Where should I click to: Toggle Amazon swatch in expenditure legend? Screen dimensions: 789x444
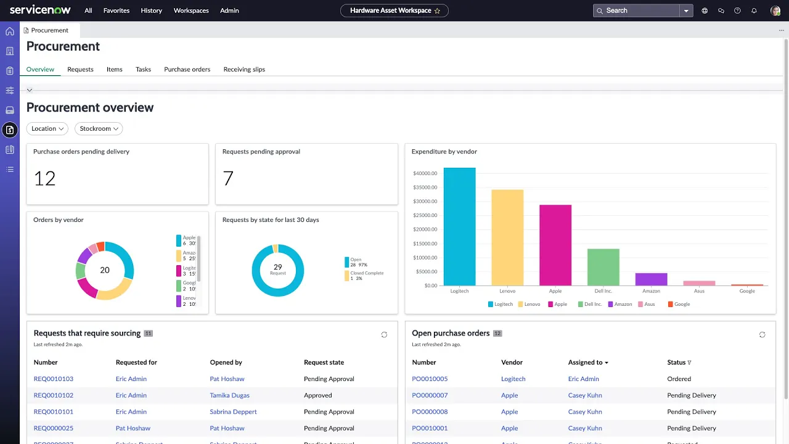610,304
